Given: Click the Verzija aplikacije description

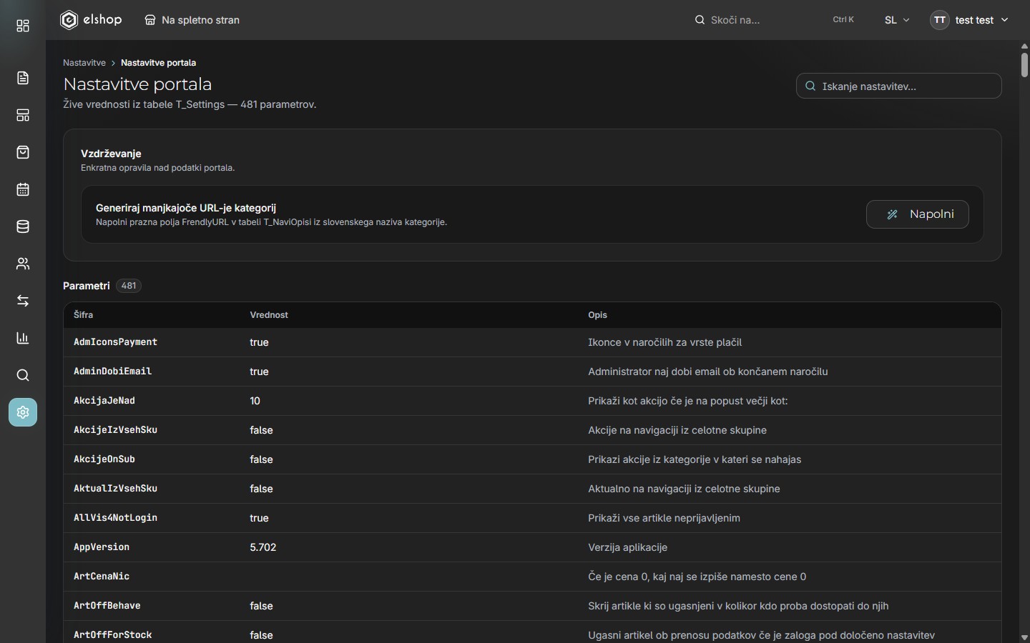Looking at the screenshot, I should [x=628, y=547].
